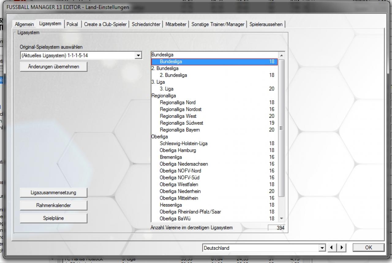
Task: Choose Oberliga Rheinland-Pfalz/Saar
Action: 214,212
